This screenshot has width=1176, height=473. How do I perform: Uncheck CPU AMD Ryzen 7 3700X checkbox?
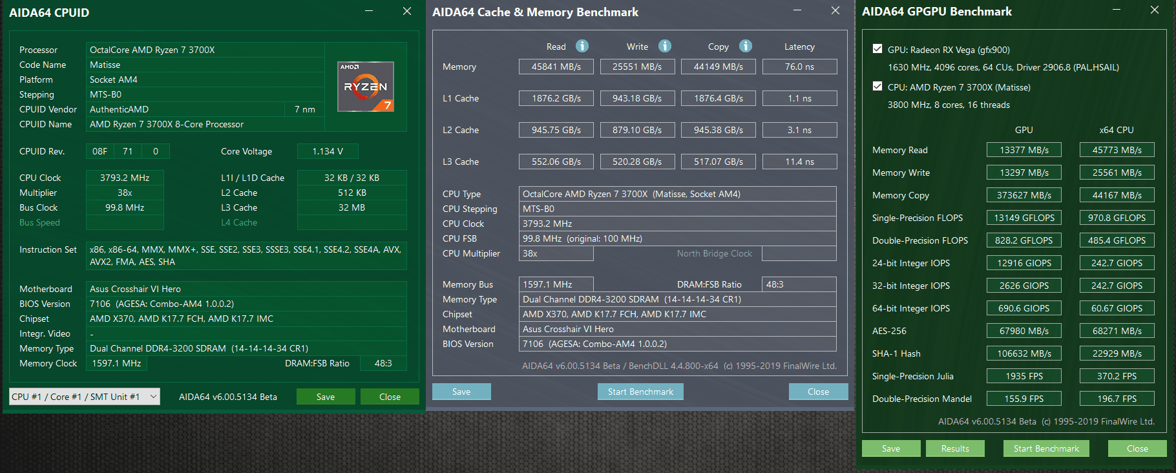point(877,86)
